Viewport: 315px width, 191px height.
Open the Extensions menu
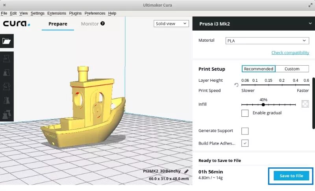57,13
